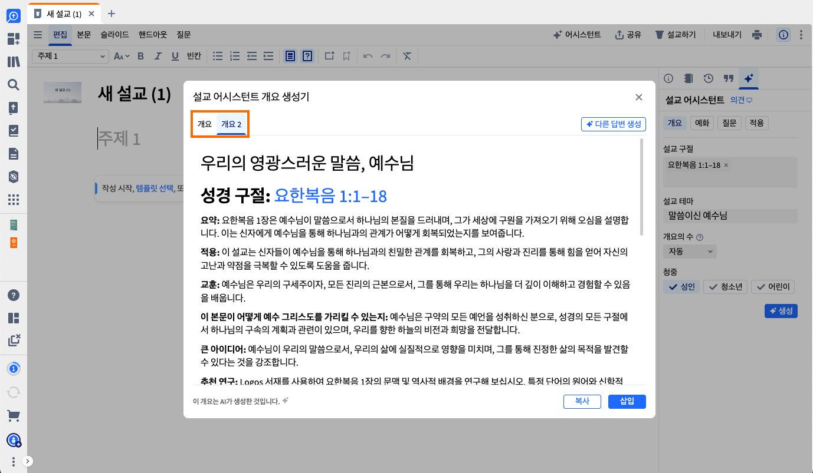
Task: Click the checklist document icon in sidebar
Action: [x=13, y=131]
